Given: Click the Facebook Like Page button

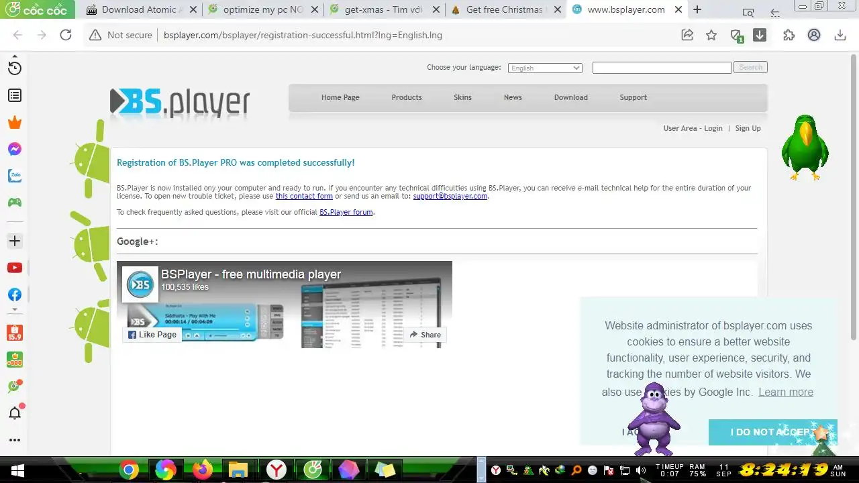Looking at the screenshot, I should tap(152, 335).
